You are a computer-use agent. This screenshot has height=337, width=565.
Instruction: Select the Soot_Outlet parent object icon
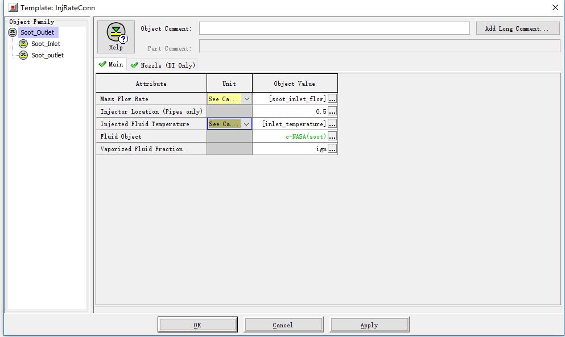tap(13, 32)
